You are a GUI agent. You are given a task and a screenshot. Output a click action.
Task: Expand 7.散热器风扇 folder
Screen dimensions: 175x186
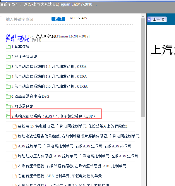tap(22, 106)
